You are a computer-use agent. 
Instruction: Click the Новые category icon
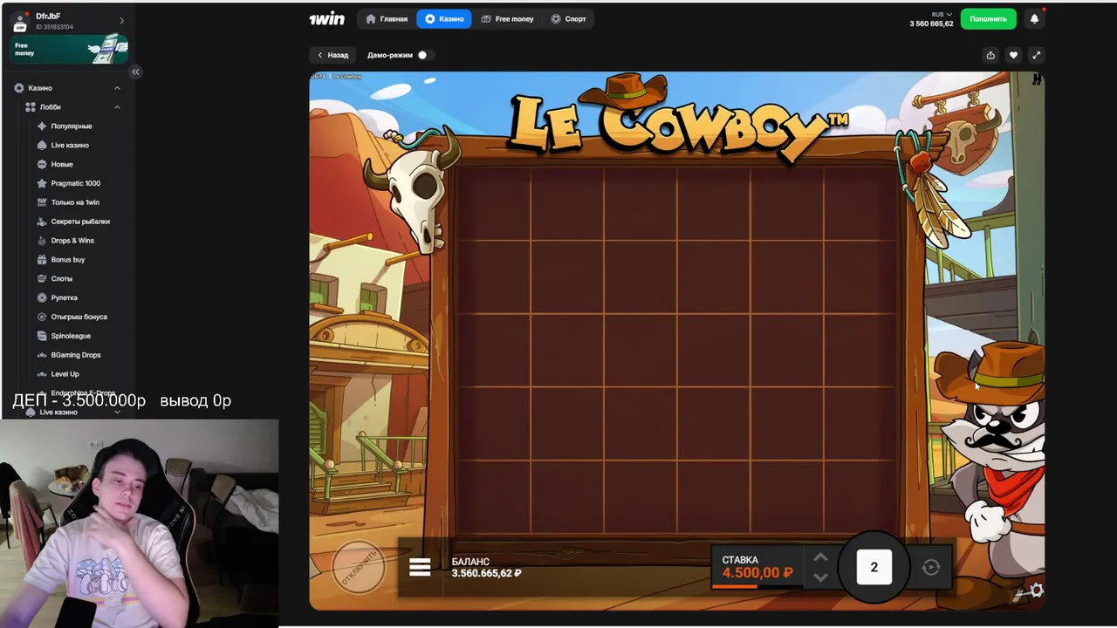tap(42, 165)
